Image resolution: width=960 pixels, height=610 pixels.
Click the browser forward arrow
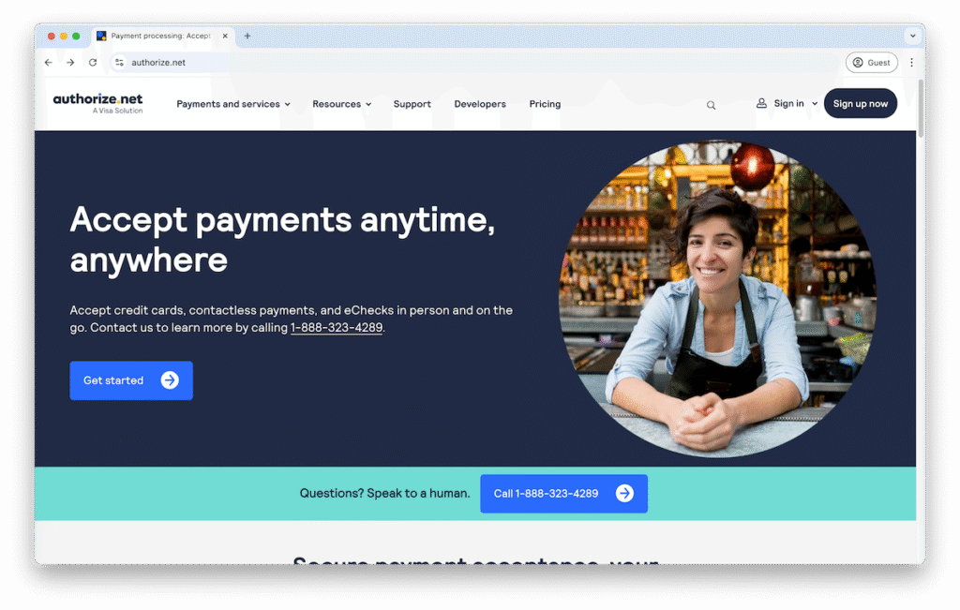click(70, 63)
